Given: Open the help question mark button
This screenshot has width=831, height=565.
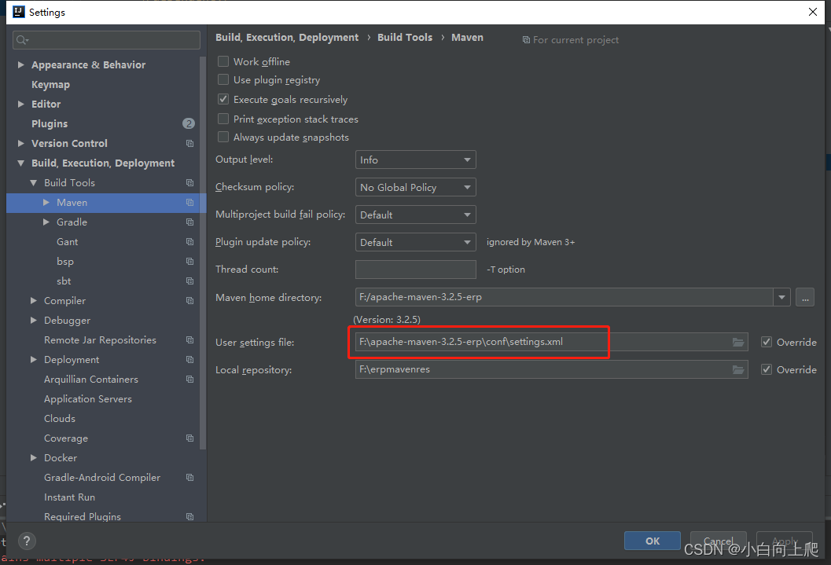Looking at the screenshot, I should tap(27, 541).
